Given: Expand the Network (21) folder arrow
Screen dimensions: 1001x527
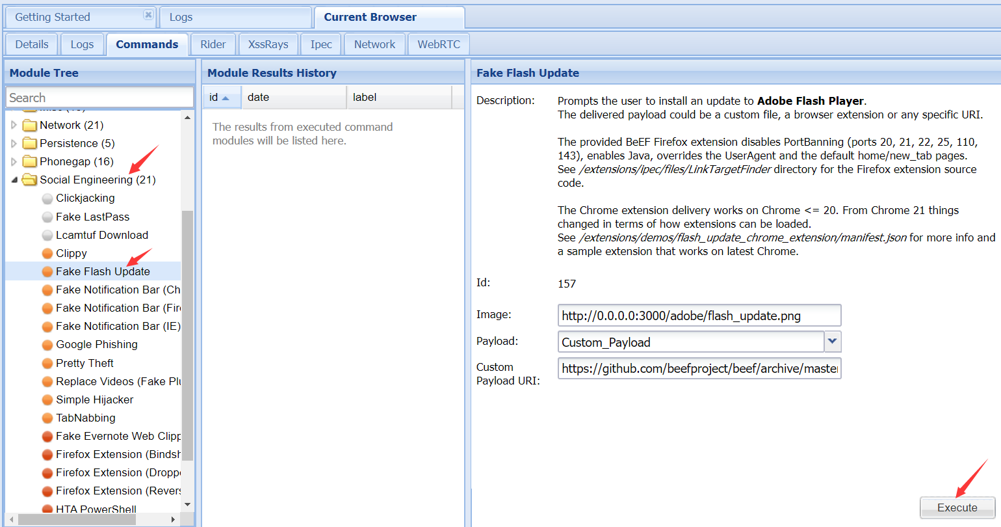Looking at the screenshot, I should pos(14,125).
